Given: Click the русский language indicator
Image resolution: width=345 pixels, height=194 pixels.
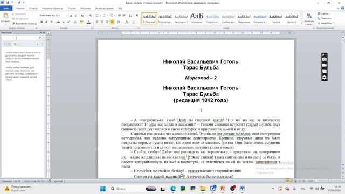Looking at the screenshot, I should click(x=58, y=181).
